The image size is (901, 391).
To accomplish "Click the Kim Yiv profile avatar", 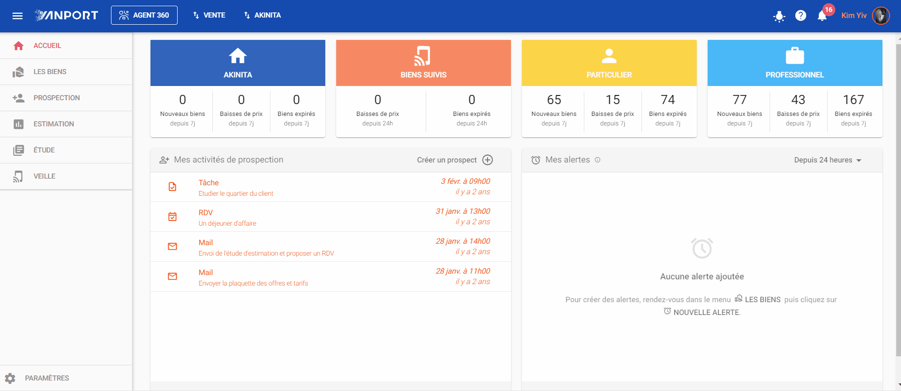I will click(881, 16).
